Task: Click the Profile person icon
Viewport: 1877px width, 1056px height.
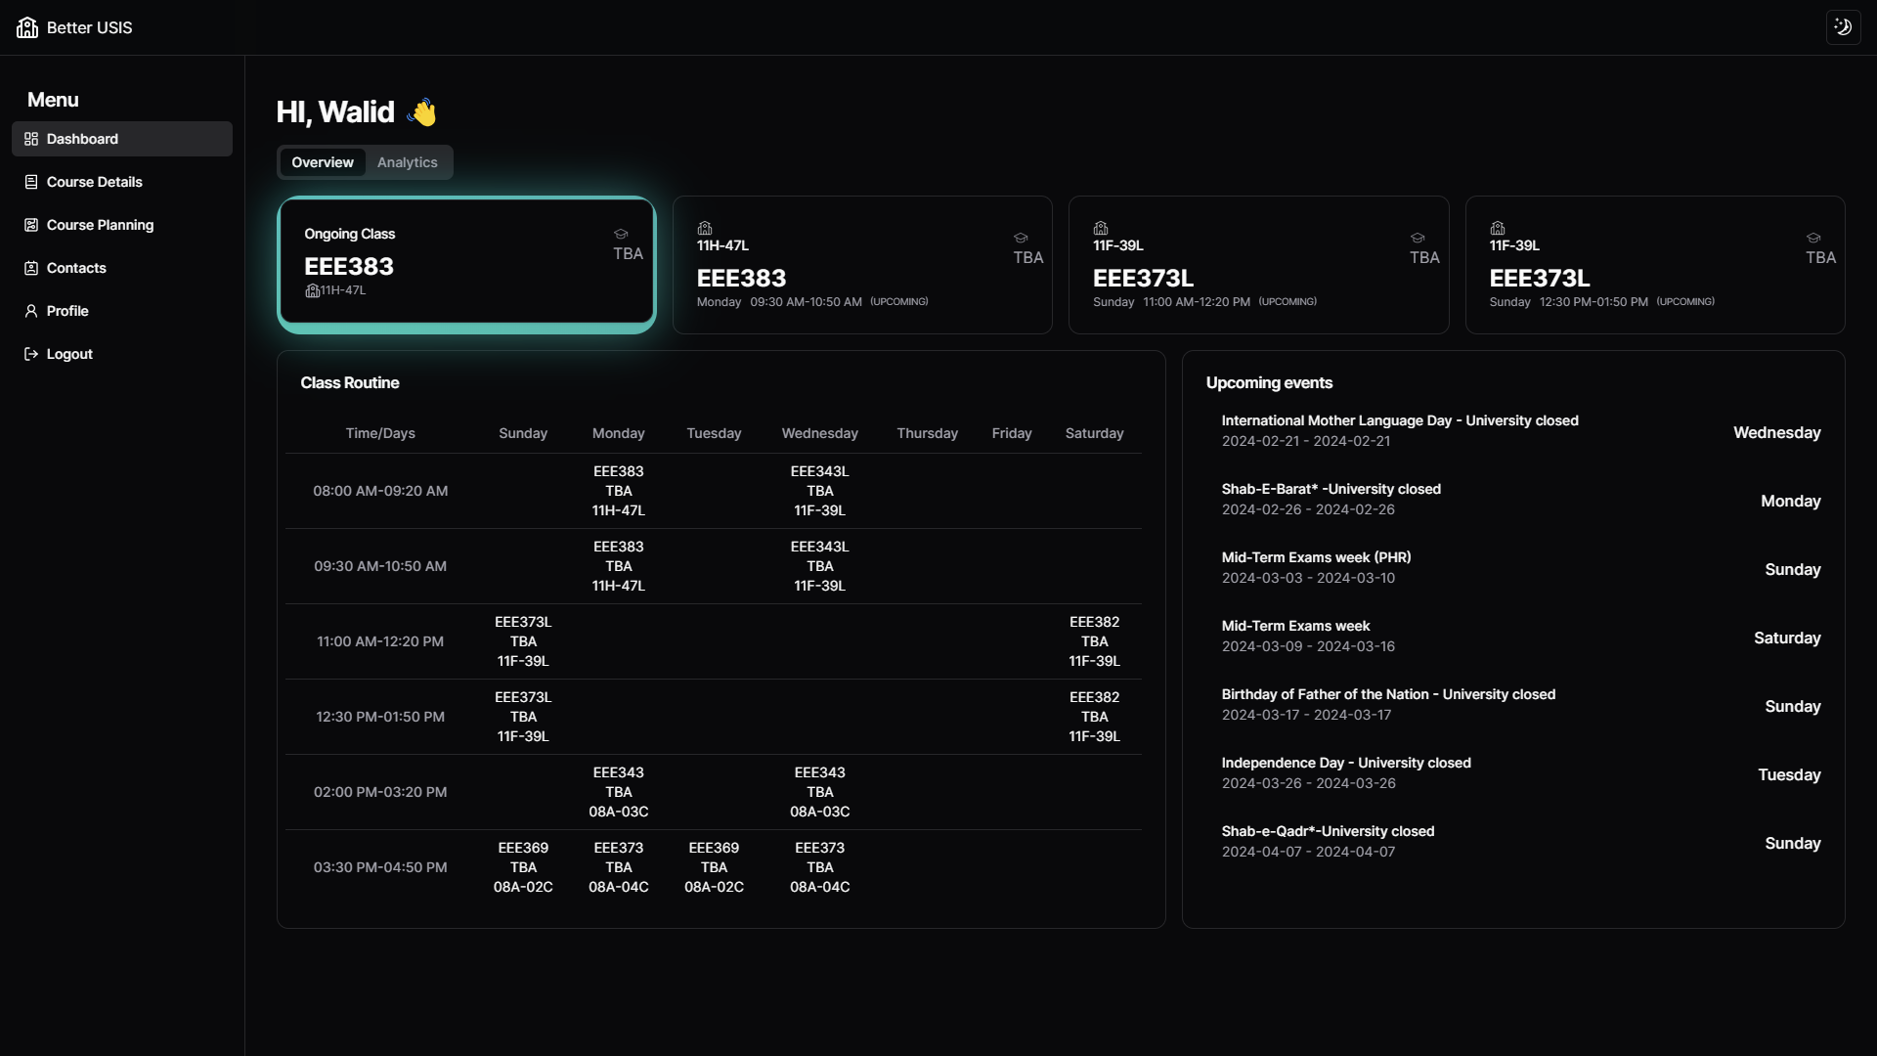Action: 31,311
